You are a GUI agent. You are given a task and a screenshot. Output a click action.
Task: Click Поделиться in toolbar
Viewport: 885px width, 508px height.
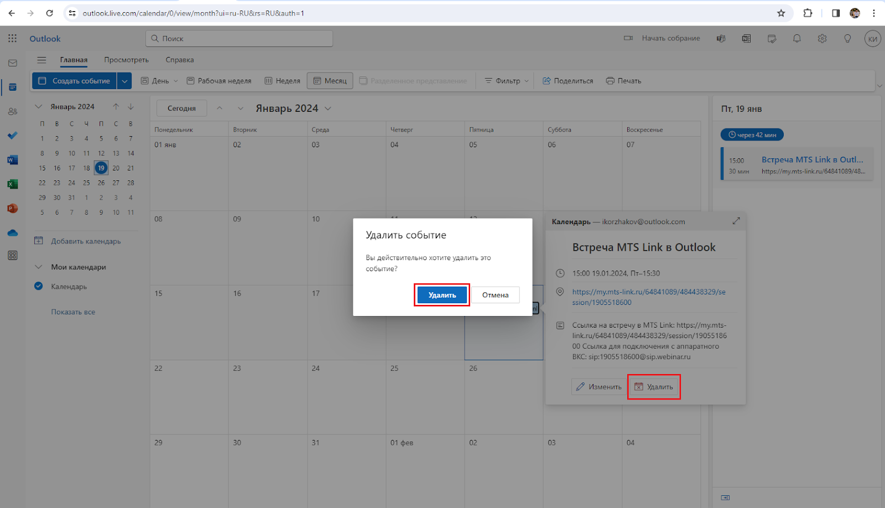tap(568, 81)
